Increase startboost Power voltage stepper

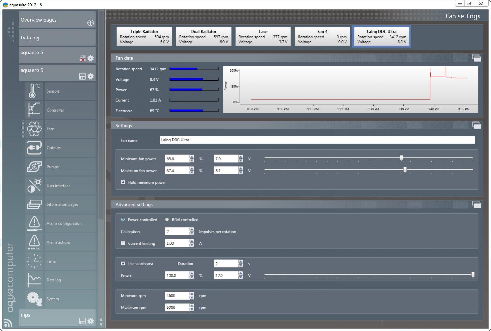(x=241, y=274)
